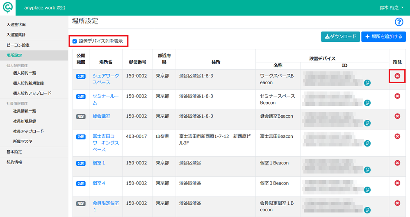
Task: Delete the シェアワークスペース row
Action: tap(397, 76)
